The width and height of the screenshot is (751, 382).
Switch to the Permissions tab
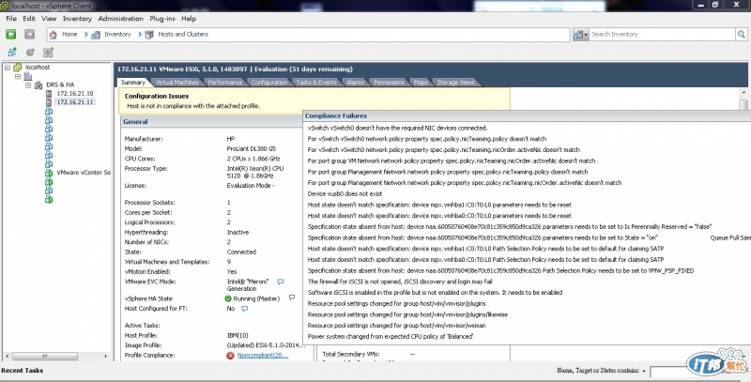coord(389,83)
